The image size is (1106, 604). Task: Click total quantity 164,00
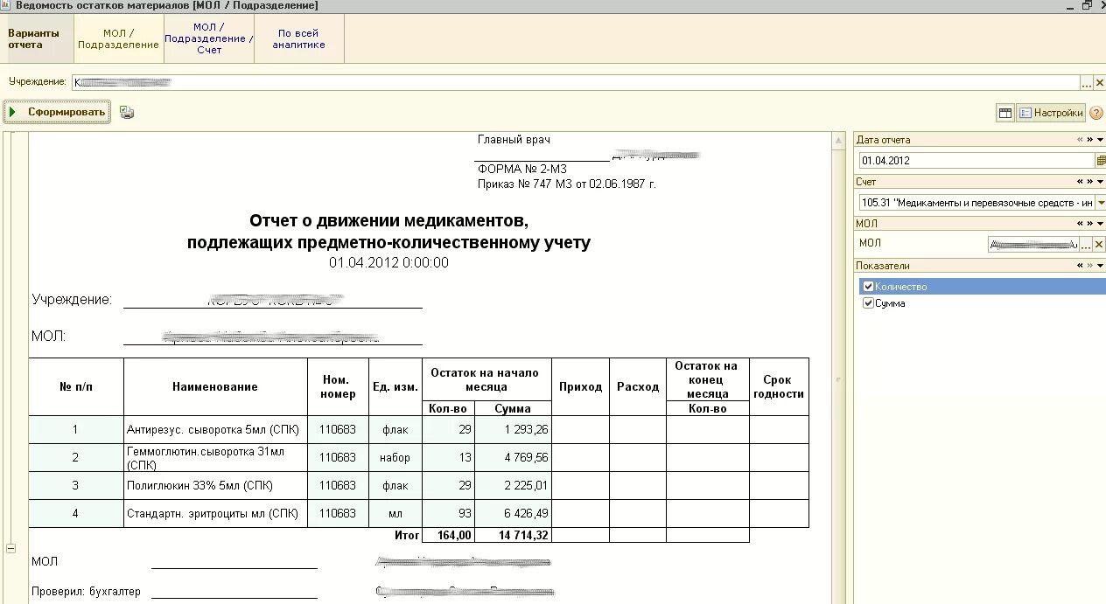448,535
